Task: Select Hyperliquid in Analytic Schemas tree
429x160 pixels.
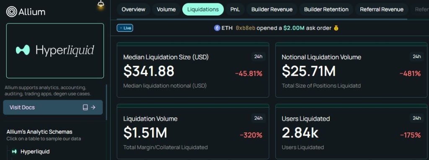Action: pos(35,151)
